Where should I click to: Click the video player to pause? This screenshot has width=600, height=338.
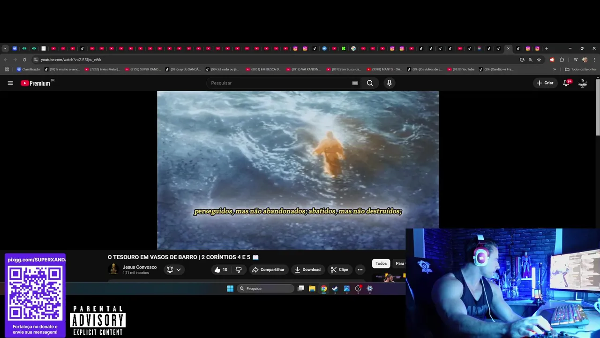[x=298, y=170]
